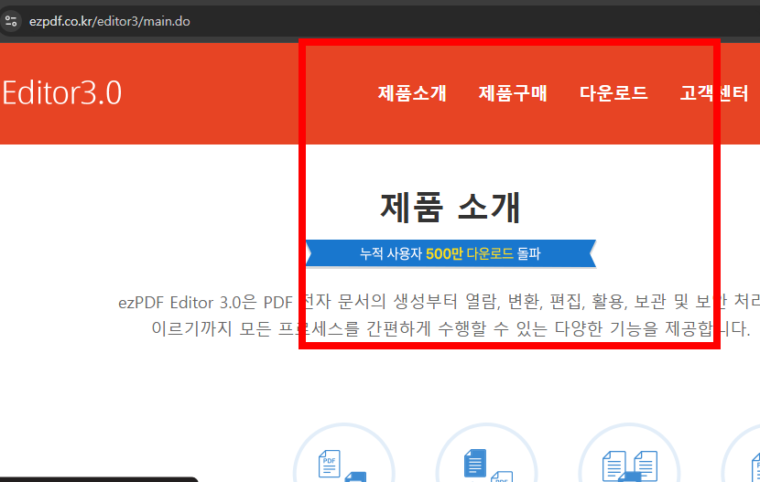Click the two-documents compare feature icon

coord(629,454)
